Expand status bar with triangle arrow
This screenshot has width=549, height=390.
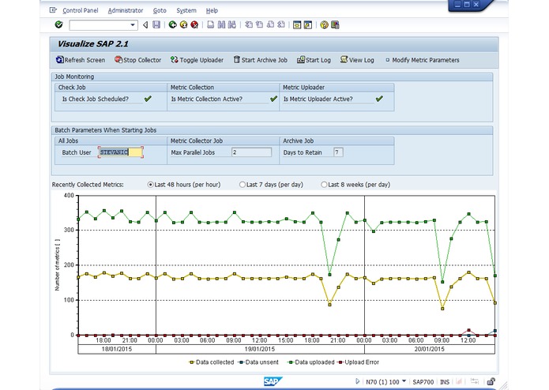(x=358, y=381)
